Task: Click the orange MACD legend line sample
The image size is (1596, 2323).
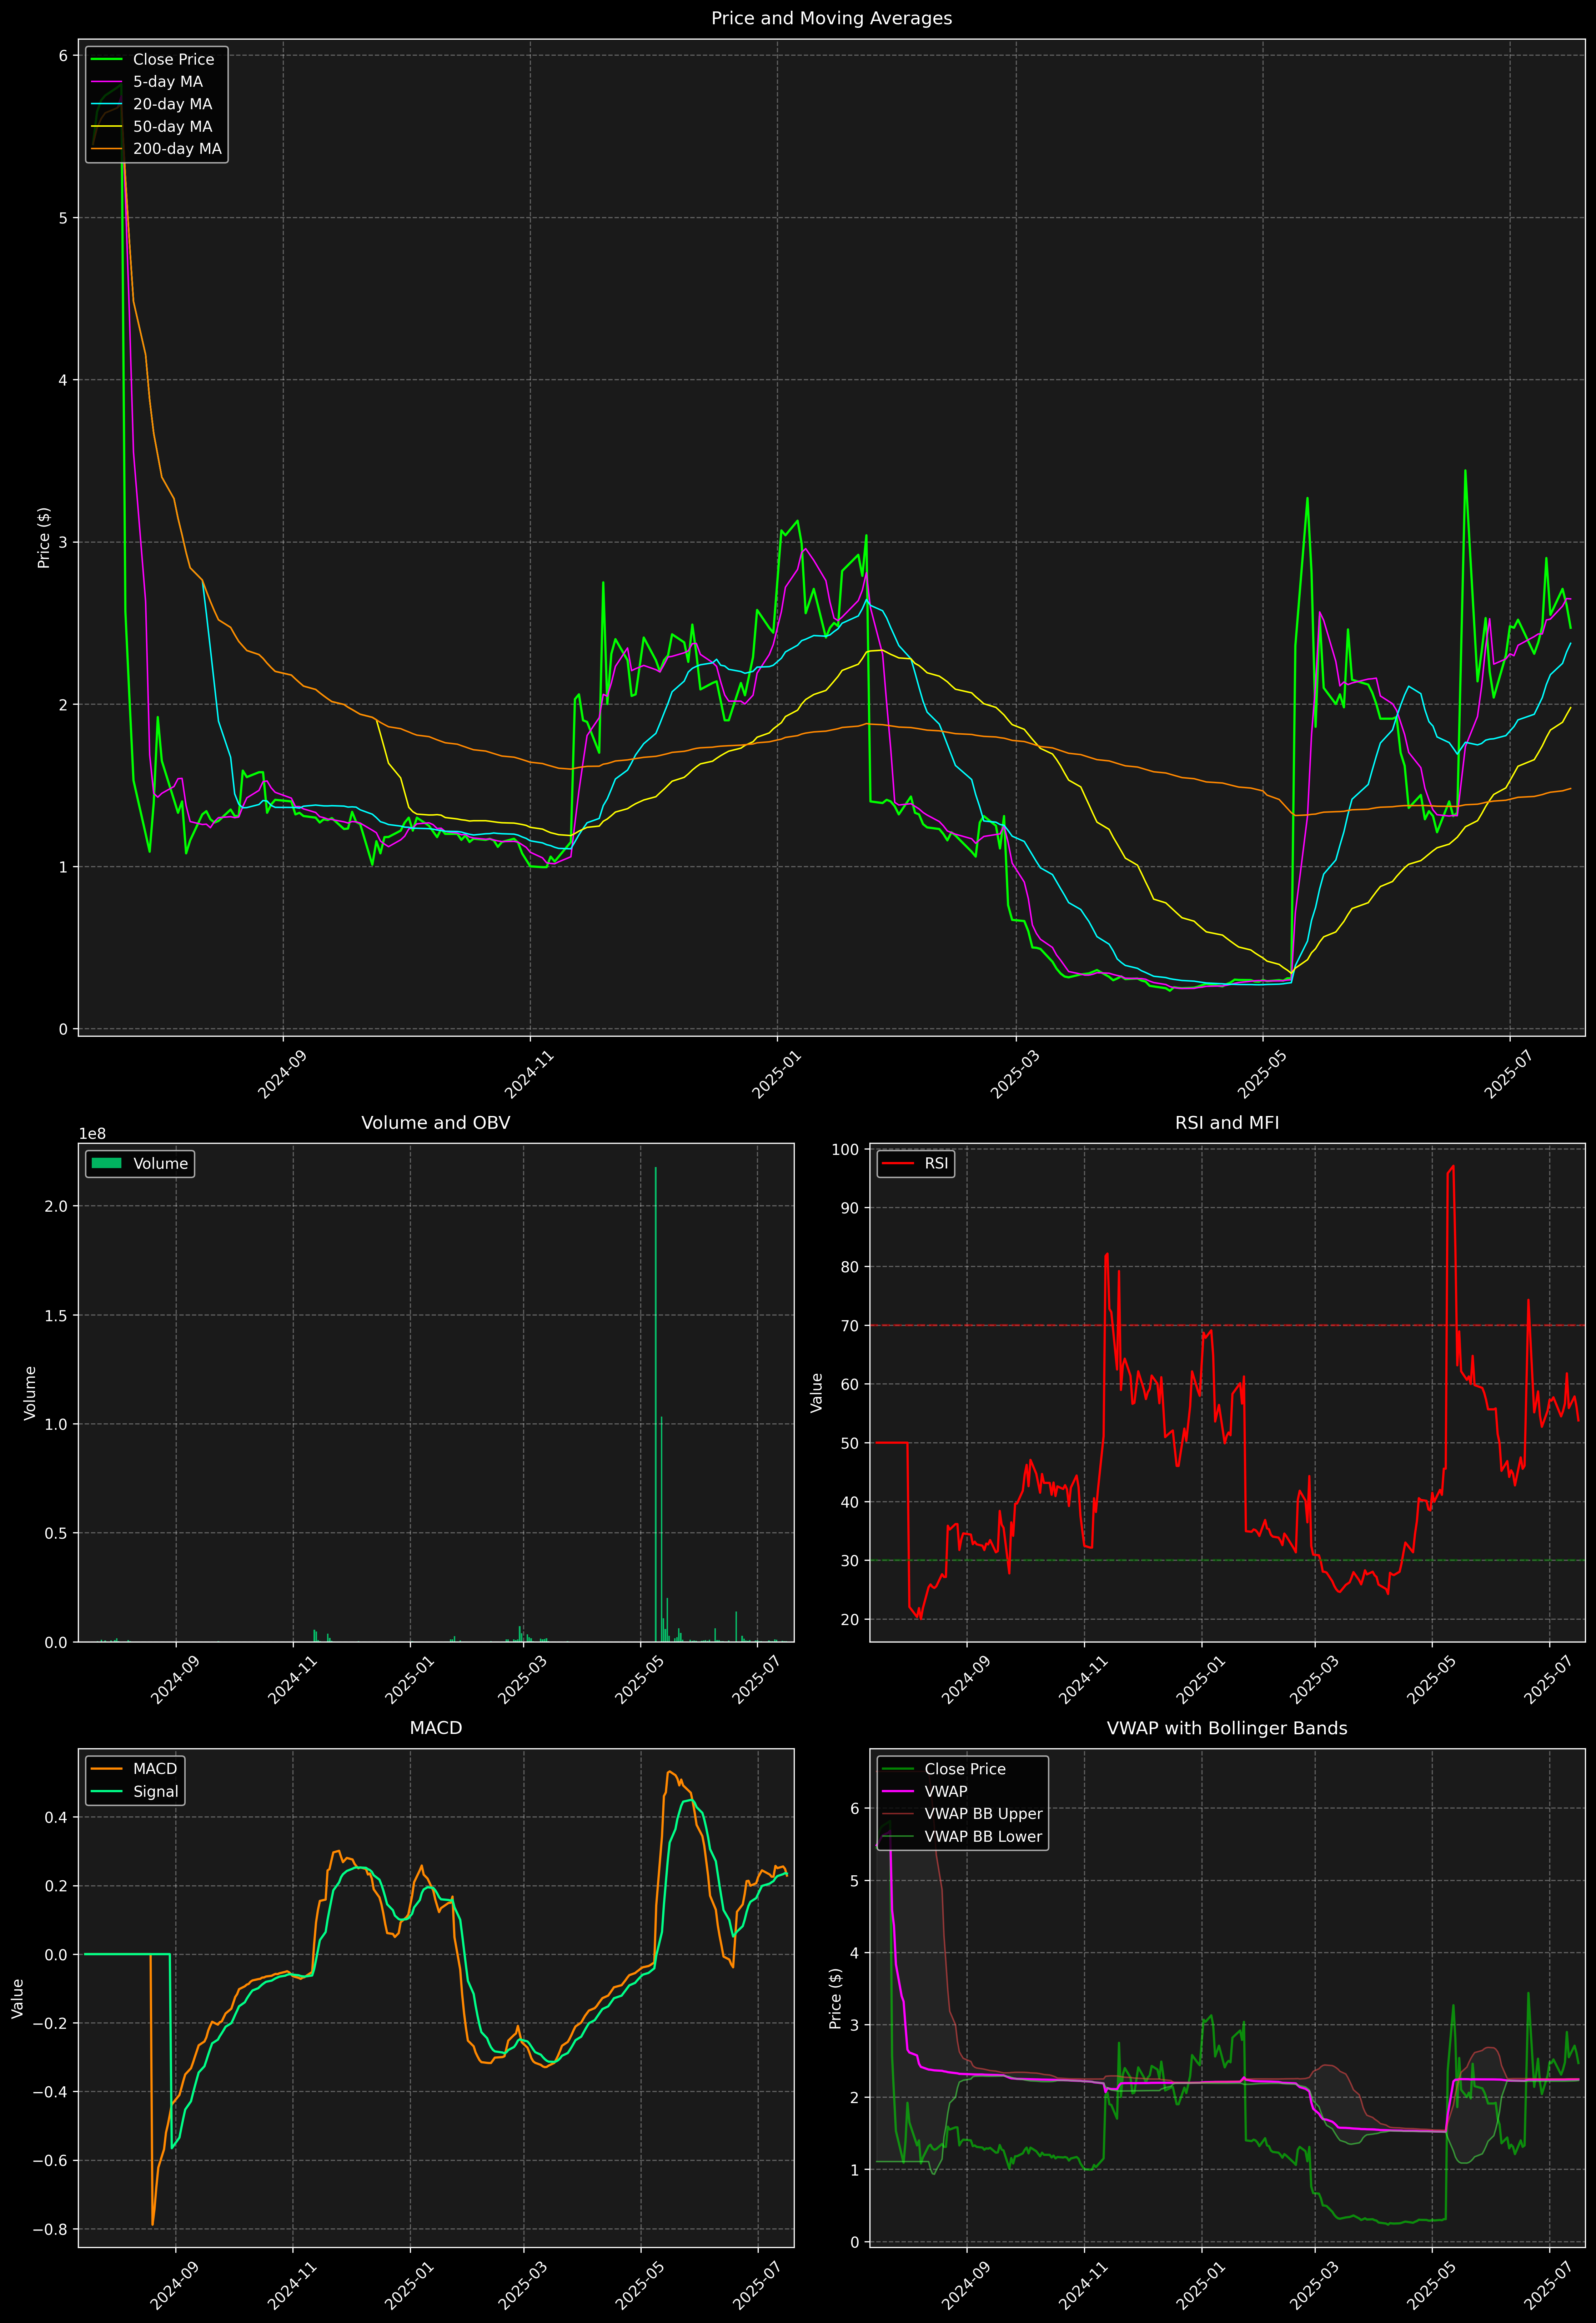Action: coord(106,1769)
